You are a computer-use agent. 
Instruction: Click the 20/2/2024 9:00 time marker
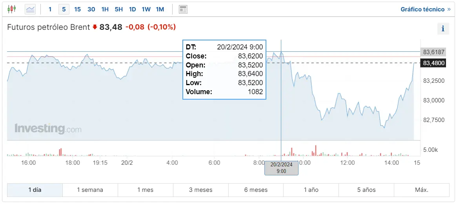point(281,168)
